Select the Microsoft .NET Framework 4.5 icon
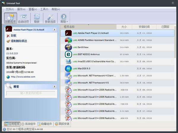 pyautogui.click(x=68, y=83)
